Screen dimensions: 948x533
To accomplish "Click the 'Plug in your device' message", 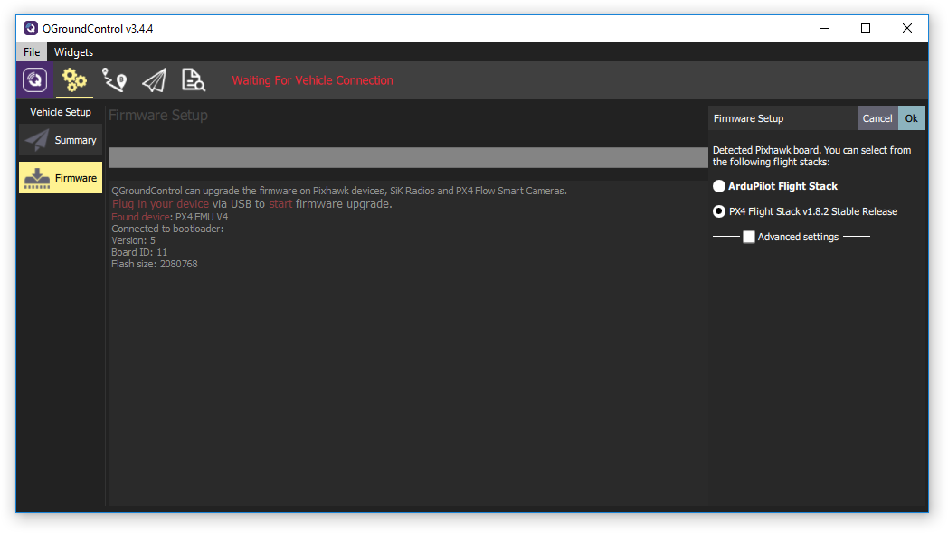I will pos(252,204).
